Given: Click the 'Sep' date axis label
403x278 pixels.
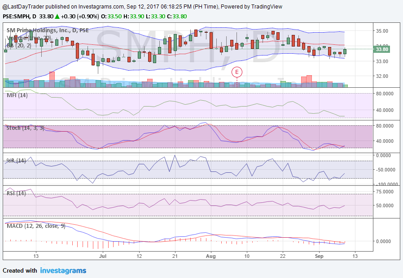Looking at the screenshot, I should click(x=319, y=256).
